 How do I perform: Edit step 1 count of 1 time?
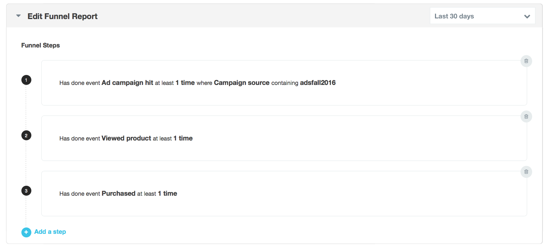[185, 83]
